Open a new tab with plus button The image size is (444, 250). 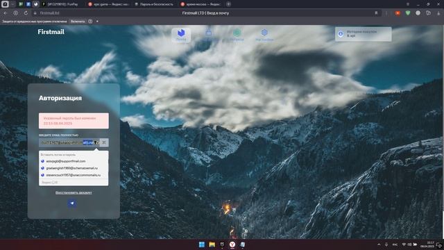pos(228,4)
